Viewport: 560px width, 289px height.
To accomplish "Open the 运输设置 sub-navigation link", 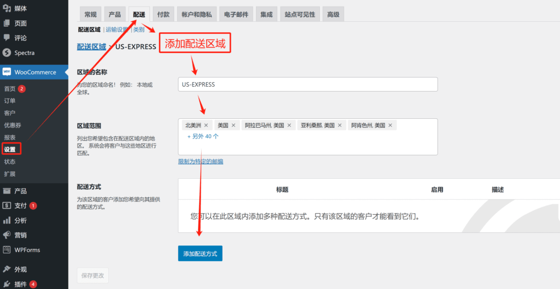I will click(x=117, y=29).
